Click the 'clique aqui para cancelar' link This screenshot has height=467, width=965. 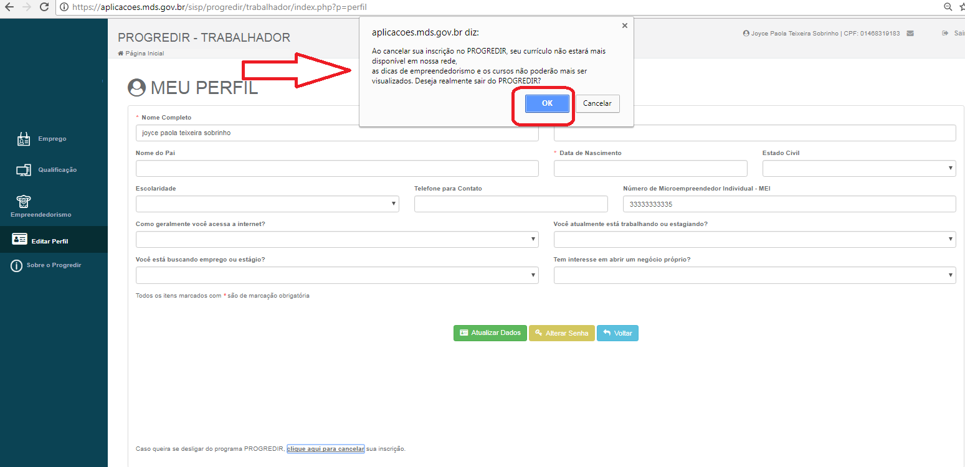pos(325,449)
